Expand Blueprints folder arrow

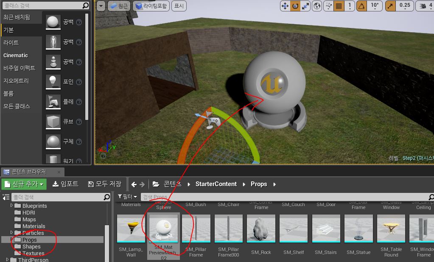[11, 205]
